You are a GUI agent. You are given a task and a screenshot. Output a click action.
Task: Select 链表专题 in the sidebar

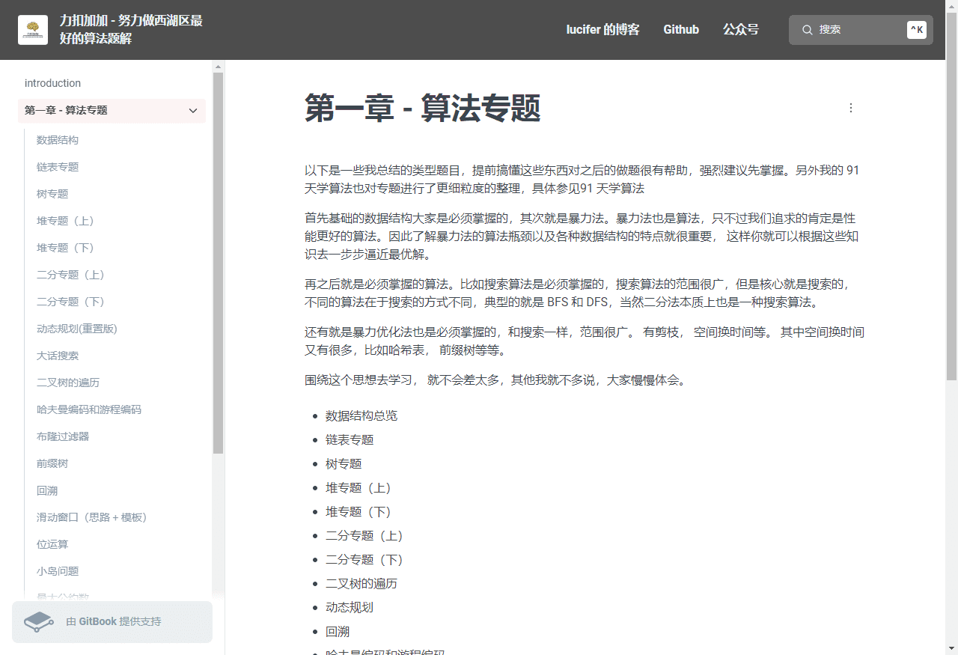(58, 166)
